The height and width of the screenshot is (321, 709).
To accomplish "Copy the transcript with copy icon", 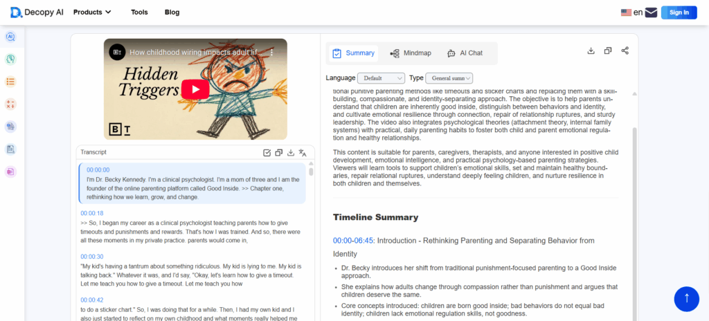I will point(279,153).
